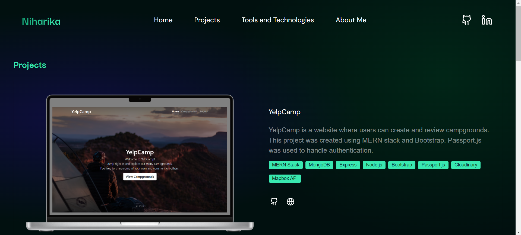The width and height of the screenshot is (521, 235).
Task: Click the MERN Stack tag
Action: tap(286, 165)
